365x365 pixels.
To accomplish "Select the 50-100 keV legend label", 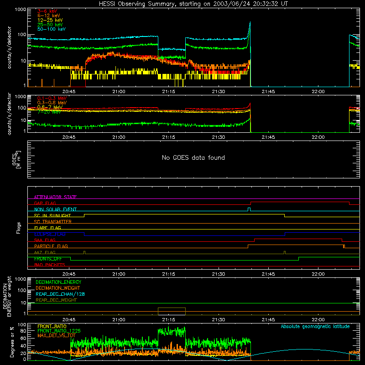I will 51,29.
